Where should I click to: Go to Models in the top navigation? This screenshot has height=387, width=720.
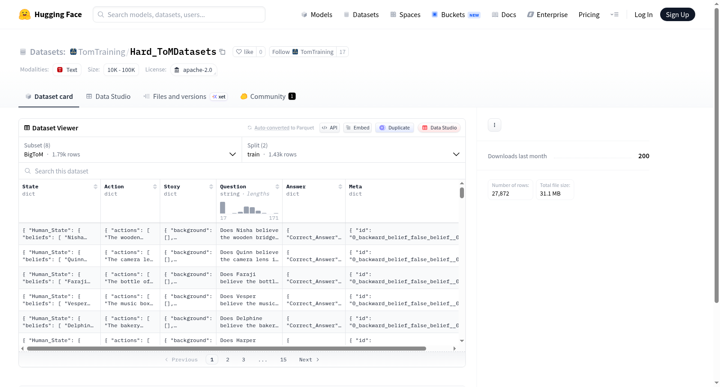tap(317, 14)
